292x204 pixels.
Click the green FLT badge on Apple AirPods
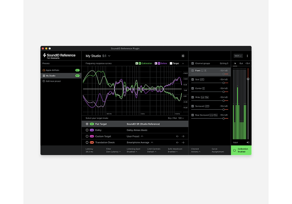pyautogui.click(x=77, y=70)
